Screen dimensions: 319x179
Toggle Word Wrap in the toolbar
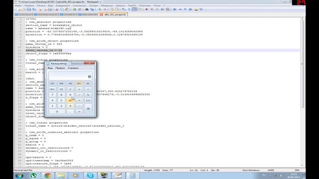124,9
